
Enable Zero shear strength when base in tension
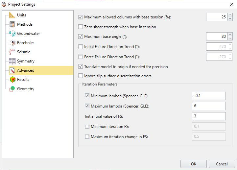pyautogui.click(x=81, y=27)
